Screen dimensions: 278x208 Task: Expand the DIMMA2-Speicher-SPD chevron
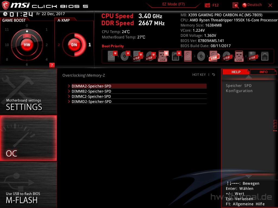(69, 86)
